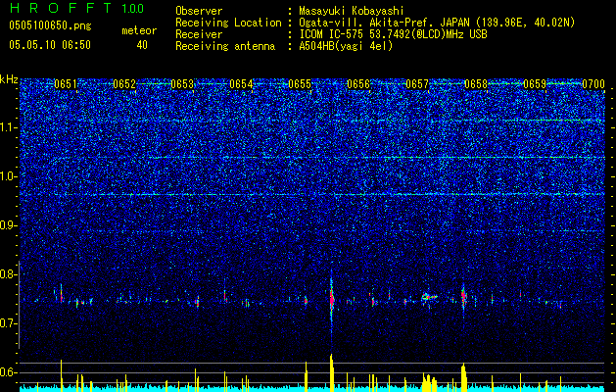This screenshot has width=616, height=392.
Task: Click the 1.0 kHz axis label
Action: click(x=7, y=176)
